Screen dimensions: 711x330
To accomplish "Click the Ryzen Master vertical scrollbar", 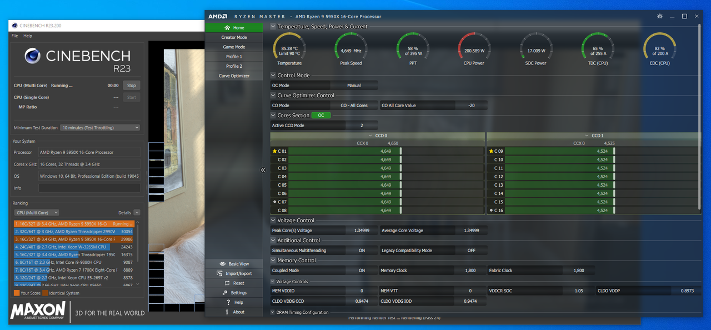I will tap(700, 117).
